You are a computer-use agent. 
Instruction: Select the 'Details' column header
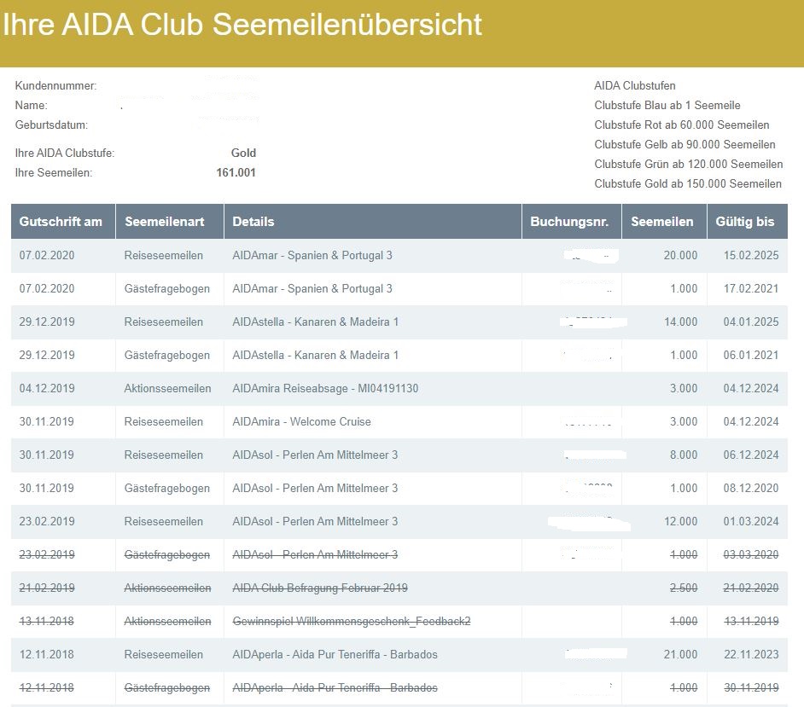click(253, 222)
